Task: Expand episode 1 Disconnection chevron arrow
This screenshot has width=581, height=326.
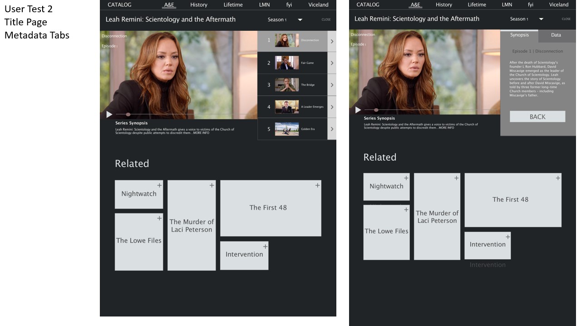Action: (x=332, y=41)
